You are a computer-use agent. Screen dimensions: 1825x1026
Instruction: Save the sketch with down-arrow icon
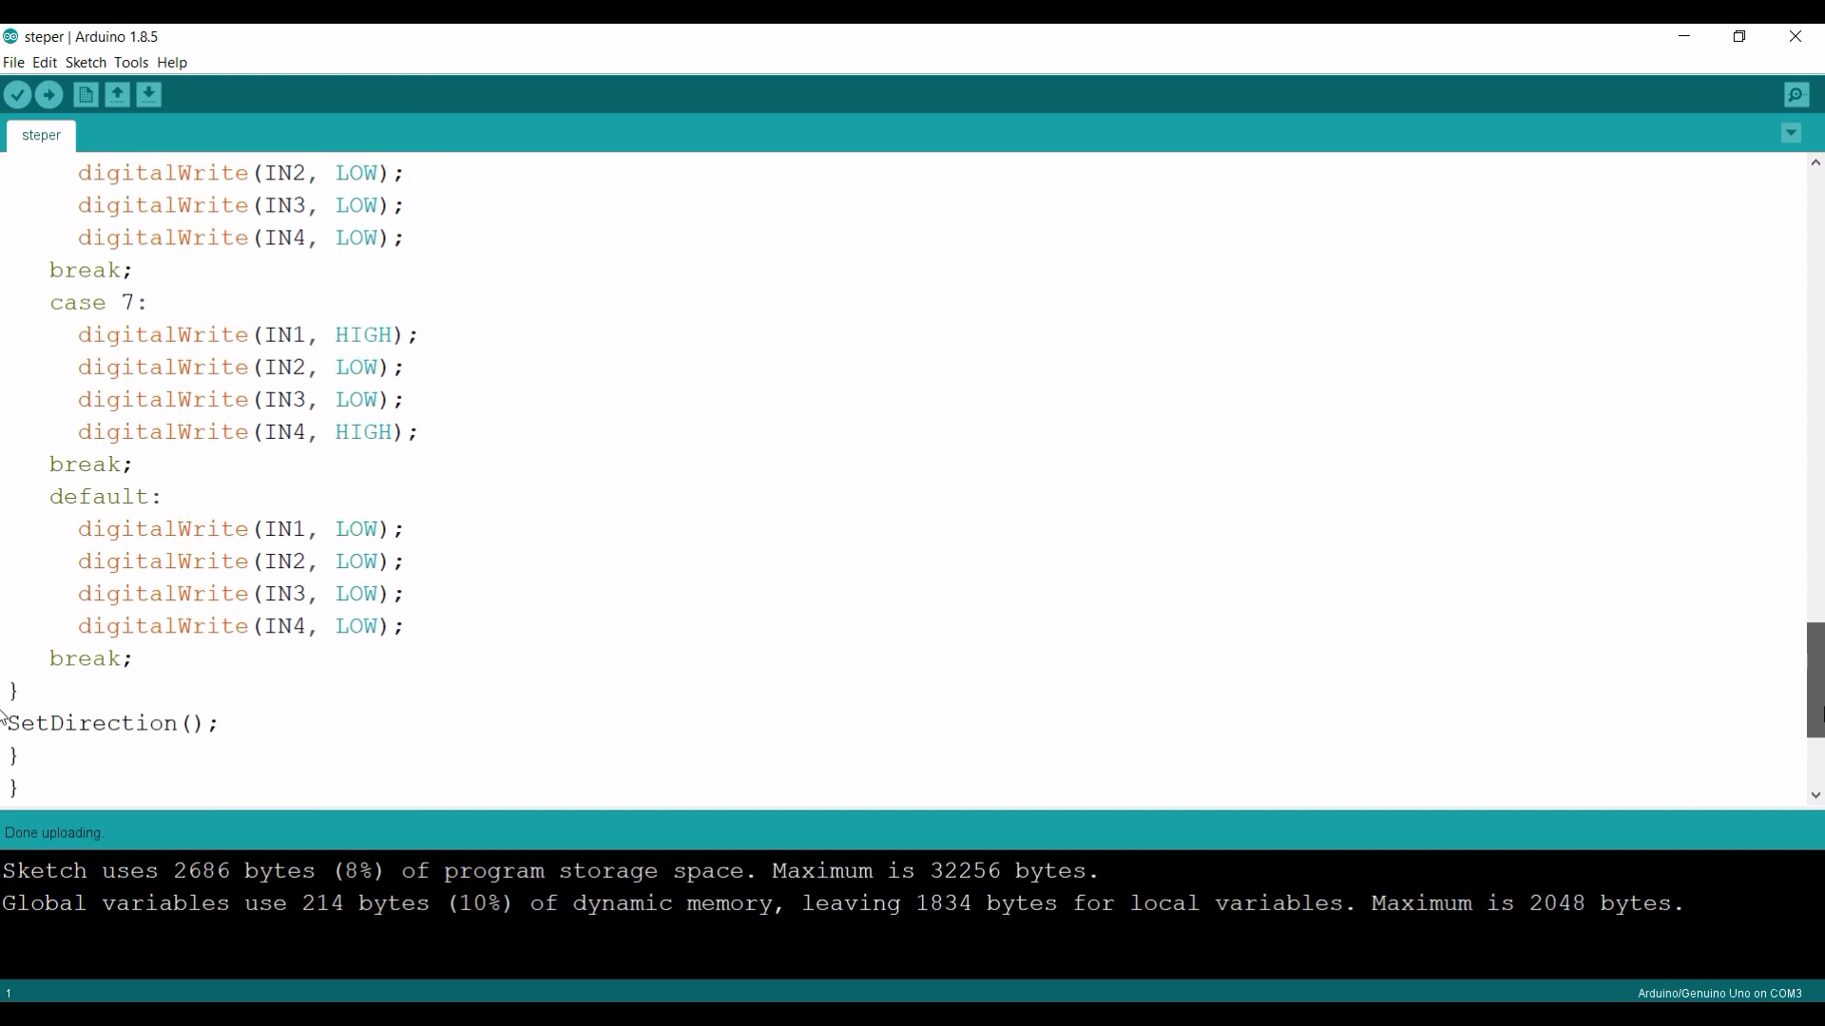pos(148,95)
